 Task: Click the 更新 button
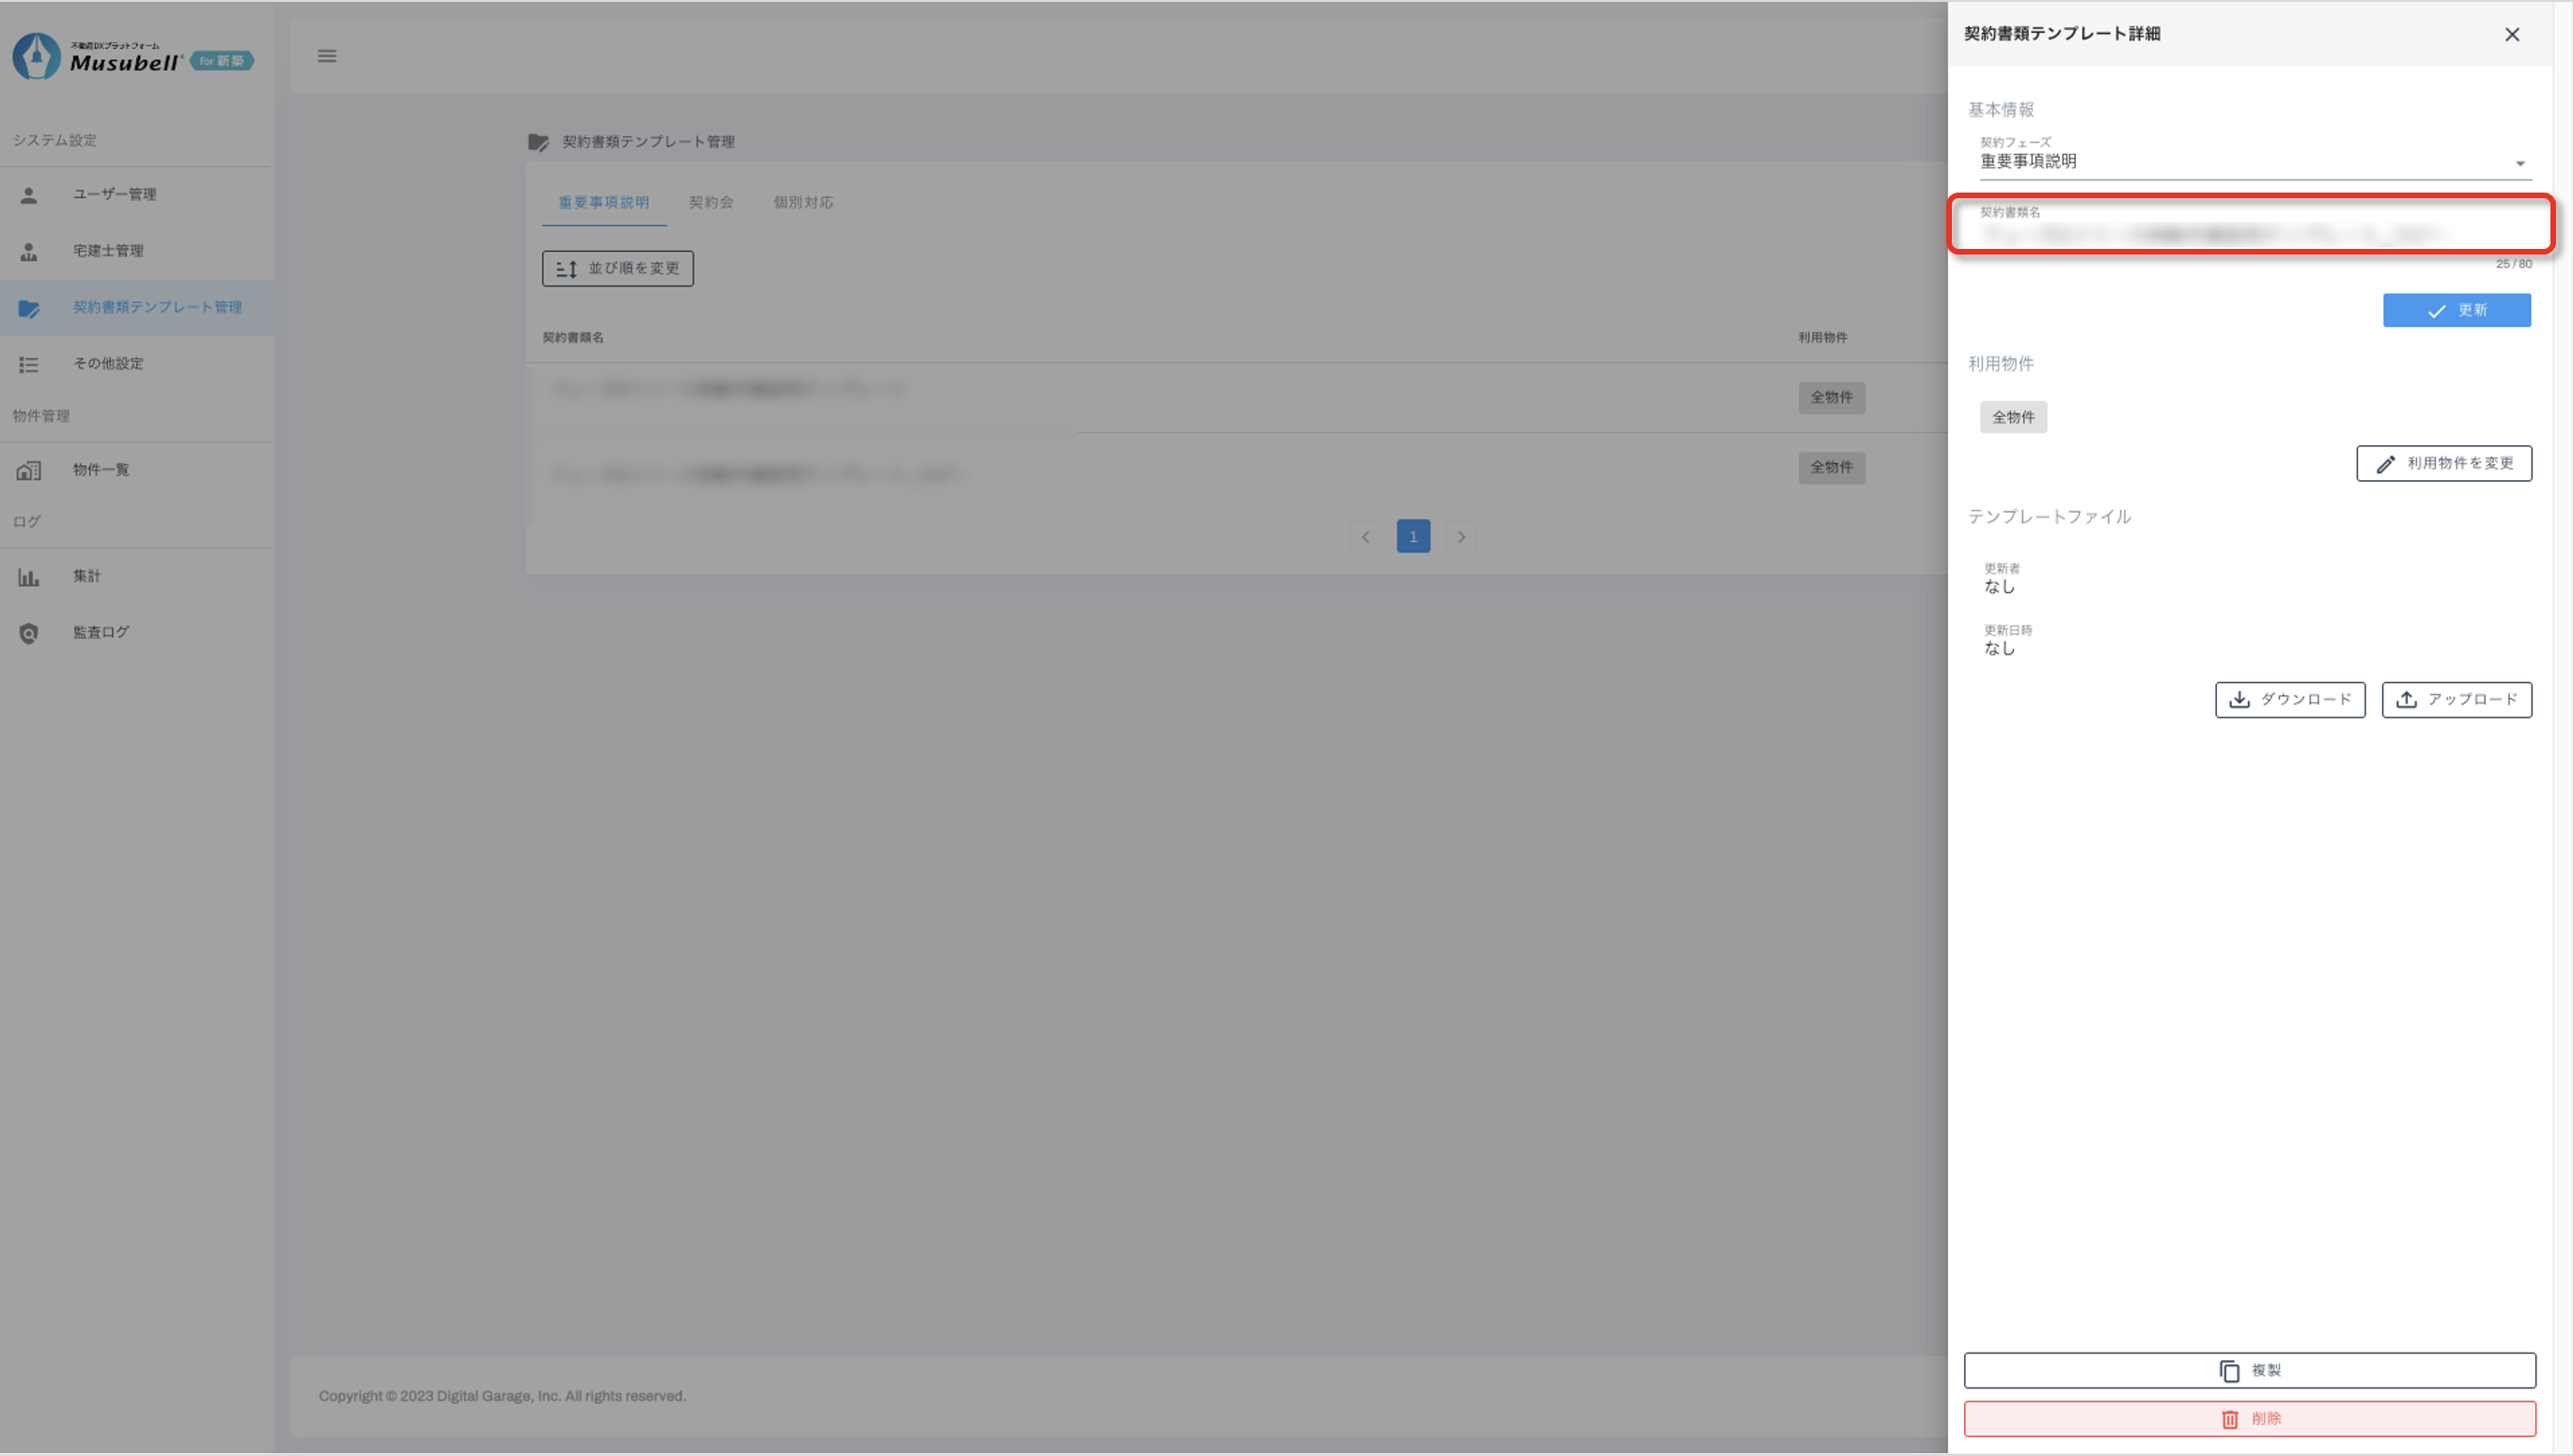(2456, 310)
